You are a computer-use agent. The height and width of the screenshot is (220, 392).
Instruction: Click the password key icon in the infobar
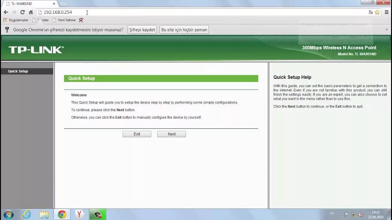(7, 30)
